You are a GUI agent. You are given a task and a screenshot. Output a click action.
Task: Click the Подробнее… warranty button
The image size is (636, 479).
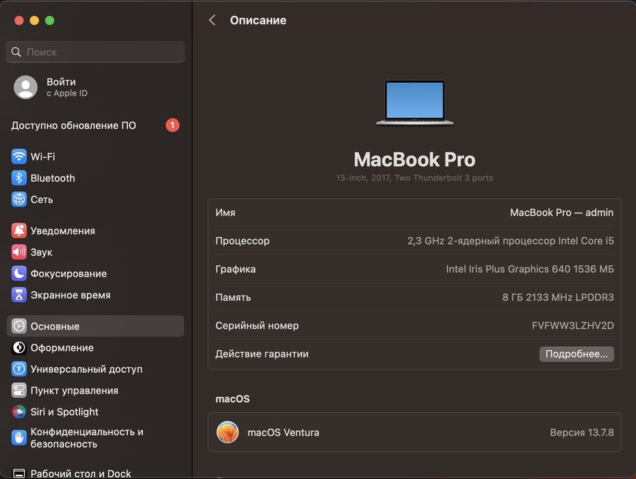pos(576,354)
